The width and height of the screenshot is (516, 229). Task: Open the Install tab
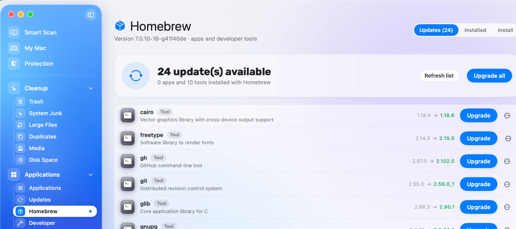(x=505, y=30)
